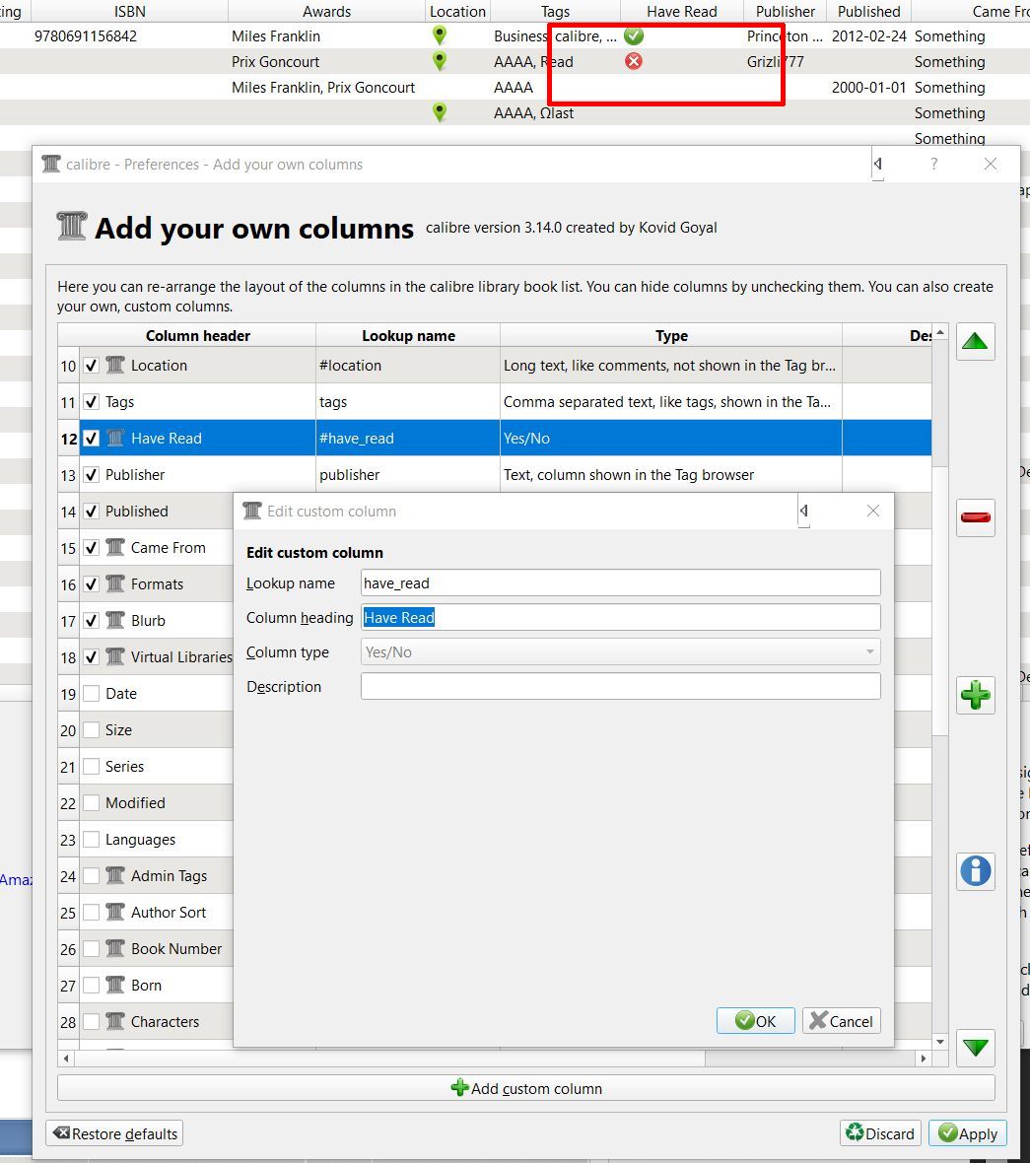Sort library by Published column header
The image size is (1030, 1163).
pos(868,11)
